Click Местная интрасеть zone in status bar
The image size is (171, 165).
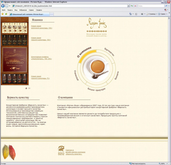[137, 164]
